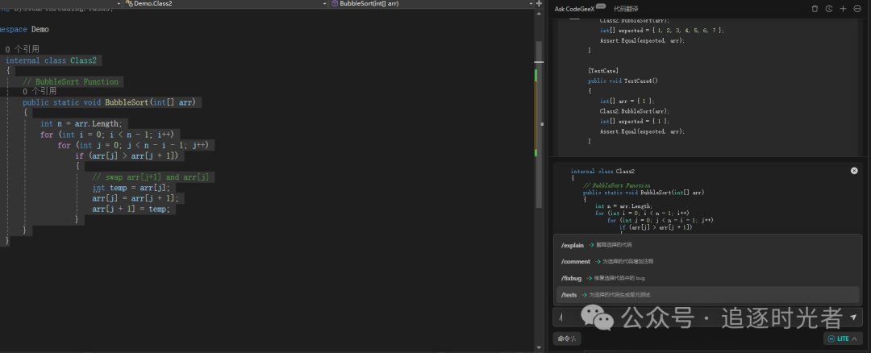This screenshot has width=871, height=353.
Task: Open chat history with the clock icon
Action: [x=828, y=9]
